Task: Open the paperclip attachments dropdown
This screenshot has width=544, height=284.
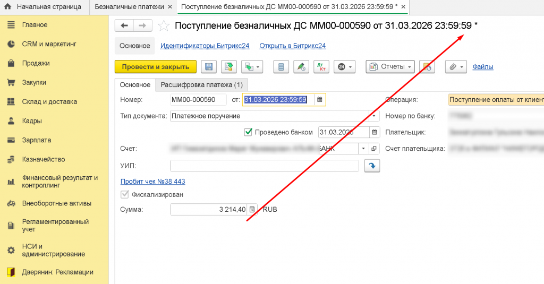Action: 456,66
